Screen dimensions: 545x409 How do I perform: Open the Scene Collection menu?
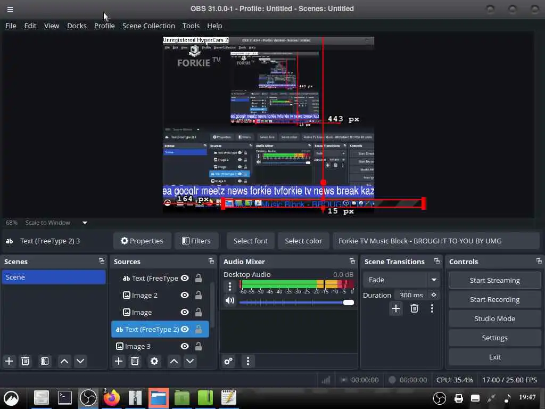(x=148, y=26)
